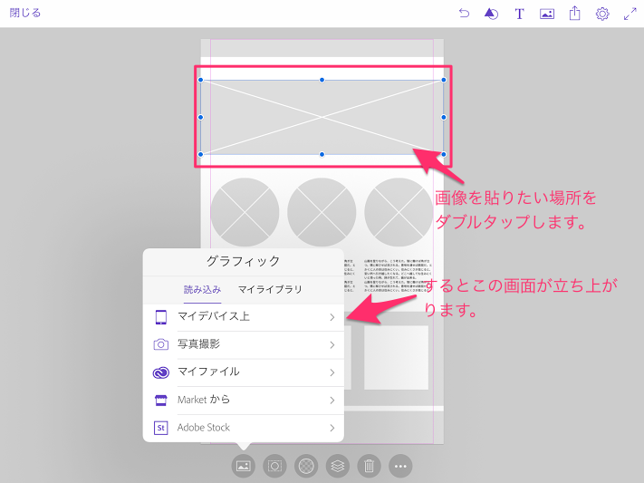Select the right body text column

(398, 275)
